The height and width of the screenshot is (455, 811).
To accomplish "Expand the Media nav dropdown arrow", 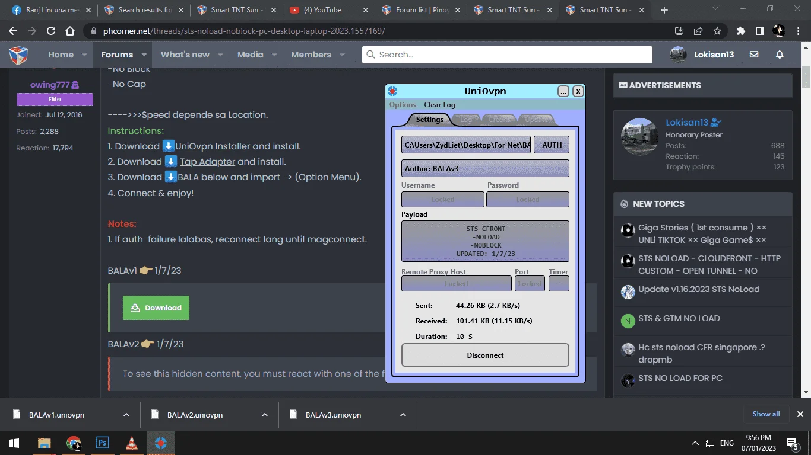I will (x=274, y=55).
